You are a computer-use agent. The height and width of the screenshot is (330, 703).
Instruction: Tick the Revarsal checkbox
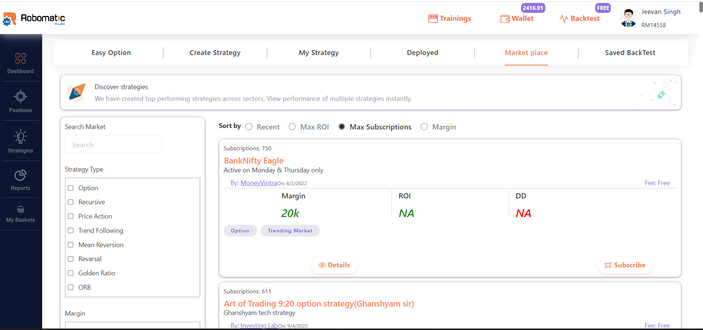point(71,259)
